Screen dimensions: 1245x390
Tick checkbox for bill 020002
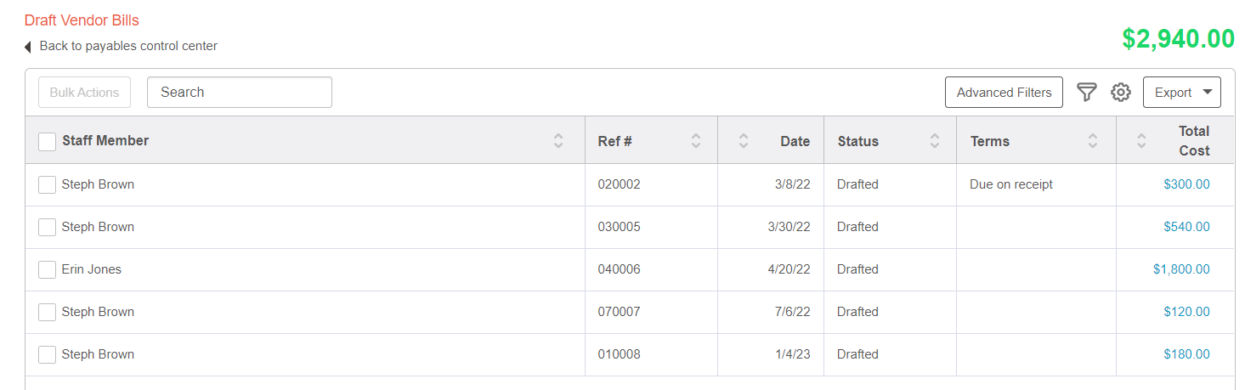click(x=48, y=184)
